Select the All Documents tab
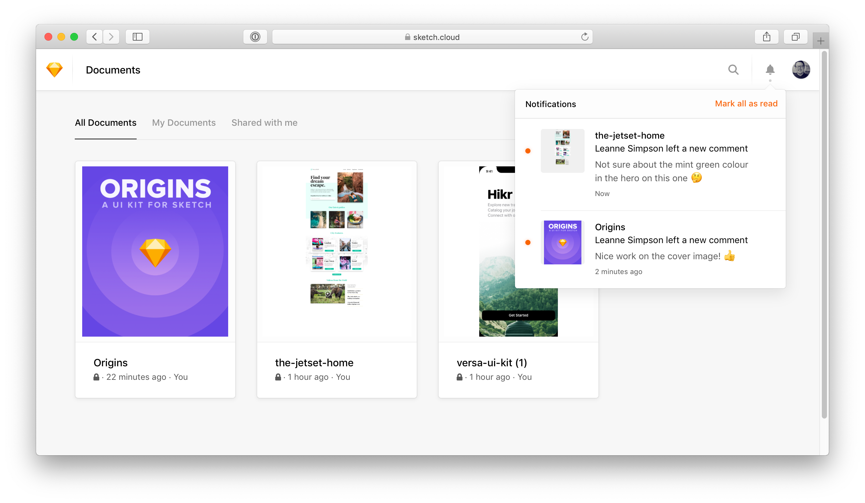 pyautogui.click(x=105, y=123)
